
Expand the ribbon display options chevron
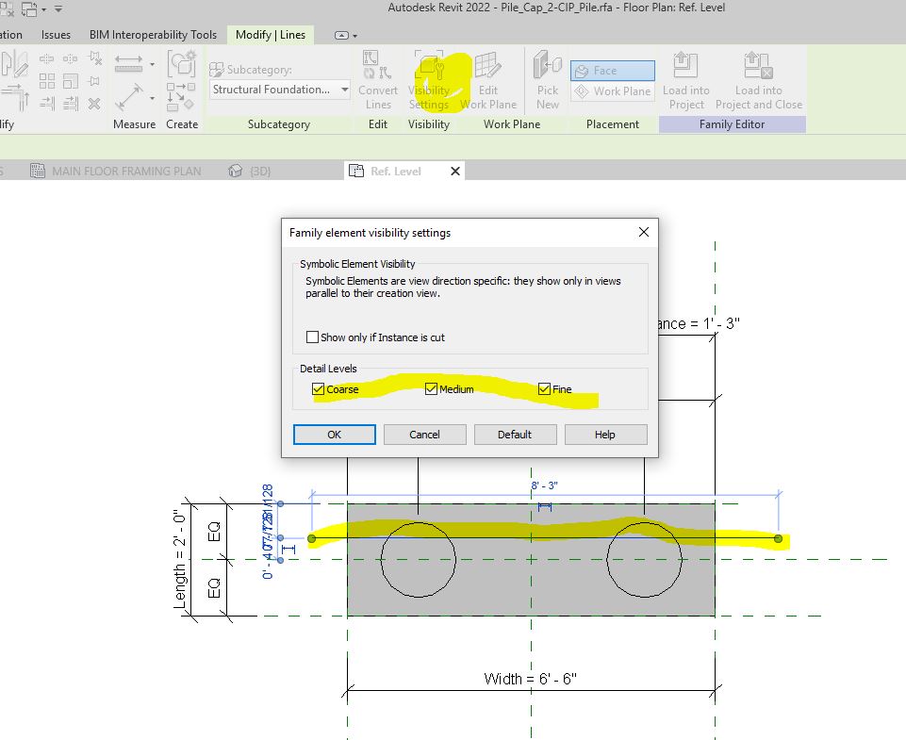[341, 34]
